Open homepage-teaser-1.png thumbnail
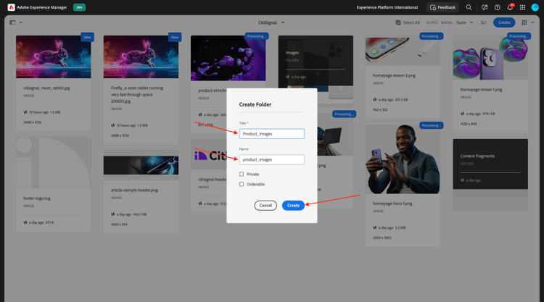544x302 pixels. pyautogui.click(x=490, y=57)
